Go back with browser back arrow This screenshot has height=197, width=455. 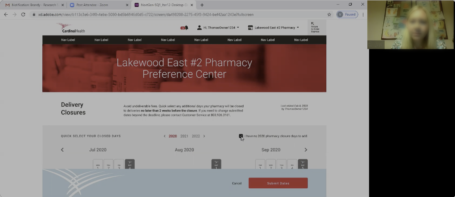[6, 15]
